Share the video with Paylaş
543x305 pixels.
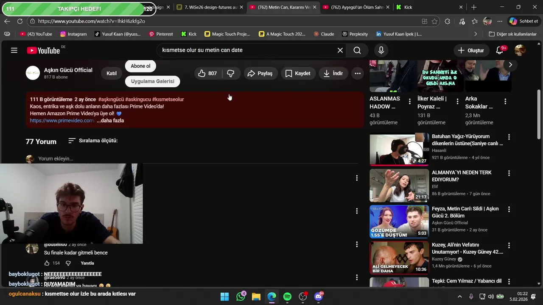[x=260, y=73]
